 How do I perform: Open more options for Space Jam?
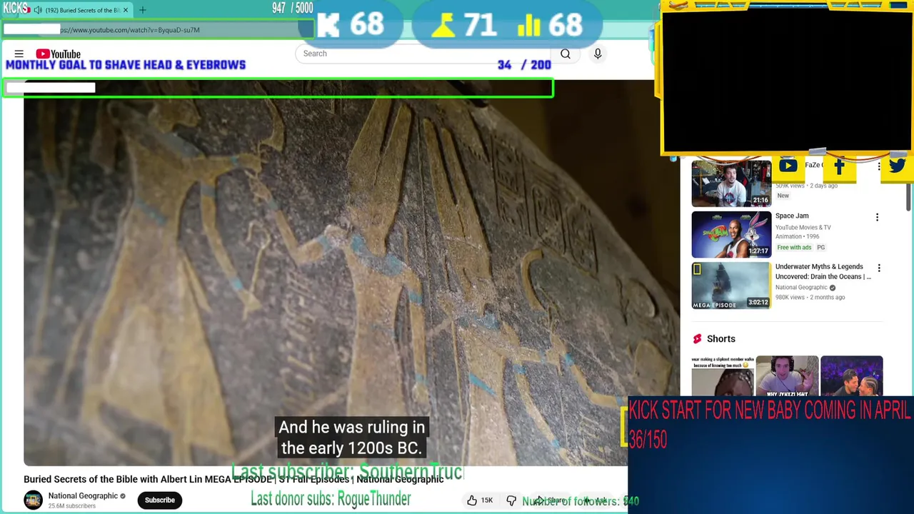(x=878, y=217)
